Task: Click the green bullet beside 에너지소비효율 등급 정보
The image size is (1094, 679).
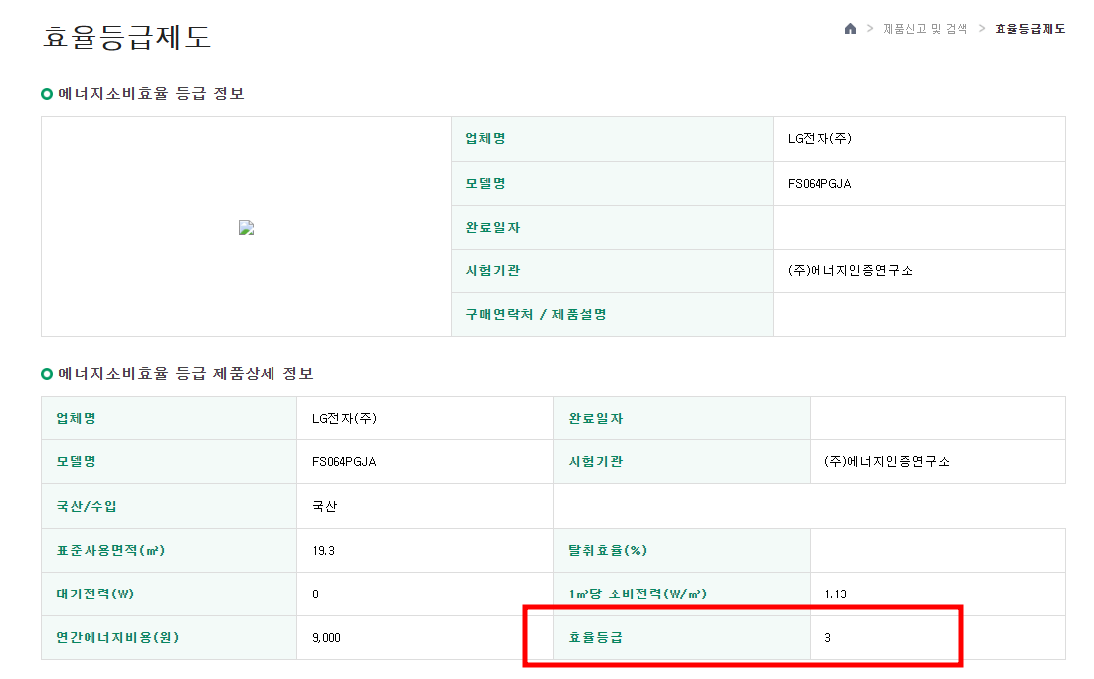Action: tap(44, 94)
